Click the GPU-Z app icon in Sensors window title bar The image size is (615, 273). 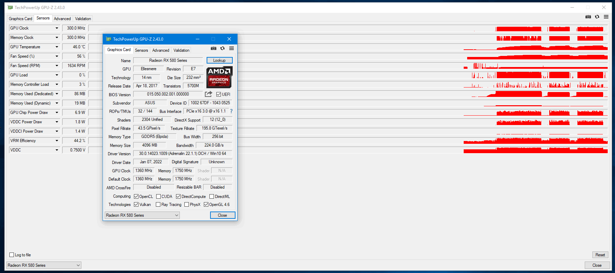[10, 7]
